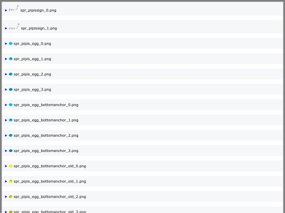Expand the spr_pipis_egg_0.png disclosure triangle
The width and height of the screenshot is (285, 213).
(x=6, y=44)
